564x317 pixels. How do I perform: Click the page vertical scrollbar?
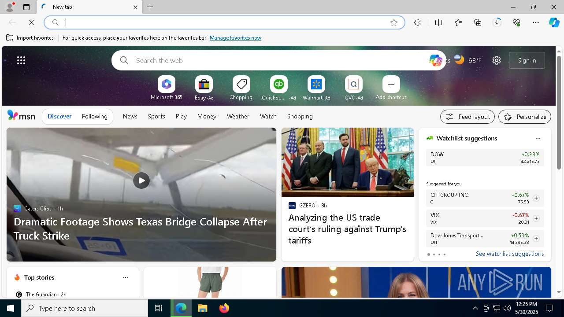(x=559, y=112)
